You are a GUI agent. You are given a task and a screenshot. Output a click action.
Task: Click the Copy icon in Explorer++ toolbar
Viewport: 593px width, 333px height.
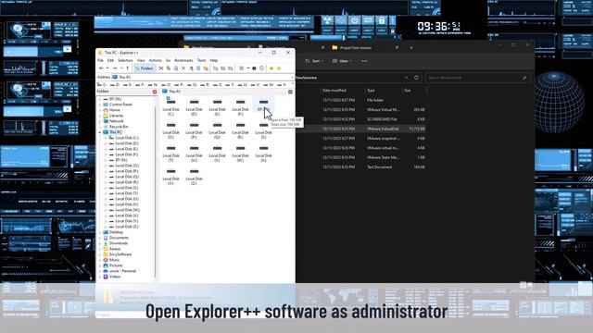169,68
